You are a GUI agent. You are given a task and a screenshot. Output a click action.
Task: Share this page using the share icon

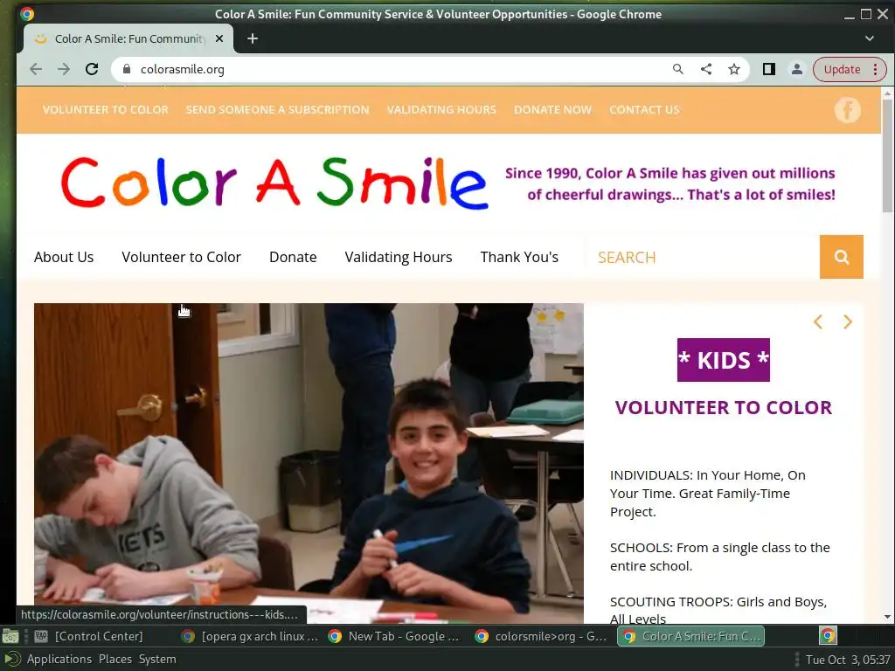(706, 69)
